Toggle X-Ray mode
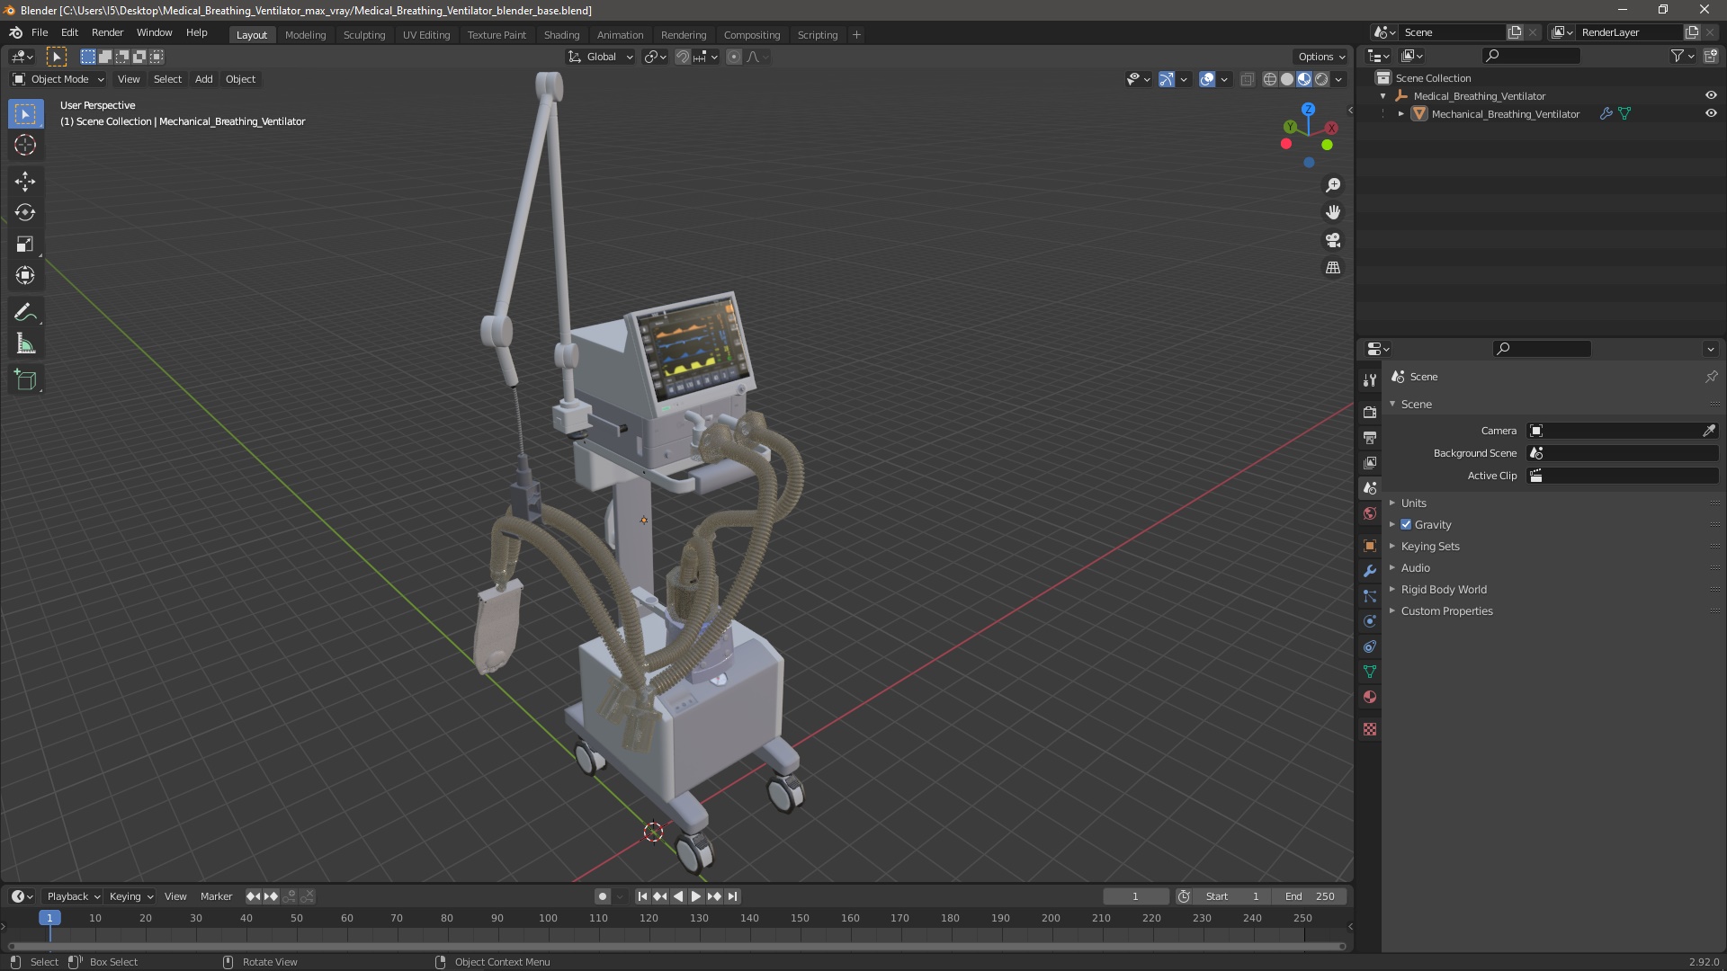This screenshot has width=1727, height=971. coord(1247,79)
